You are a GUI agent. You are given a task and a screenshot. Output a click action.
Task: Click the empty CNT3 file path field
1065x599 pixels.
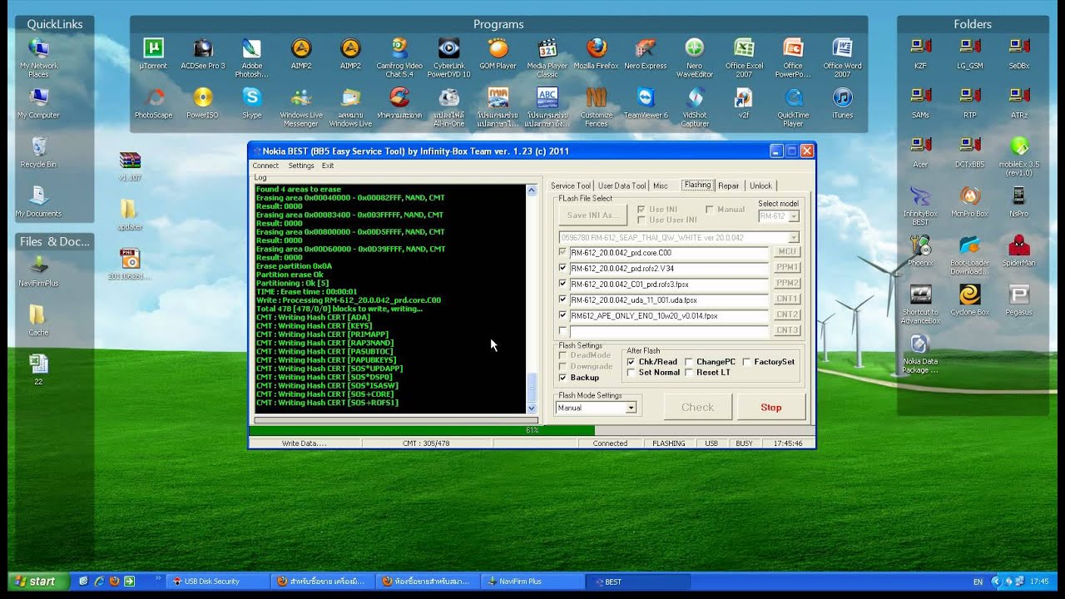669,331
